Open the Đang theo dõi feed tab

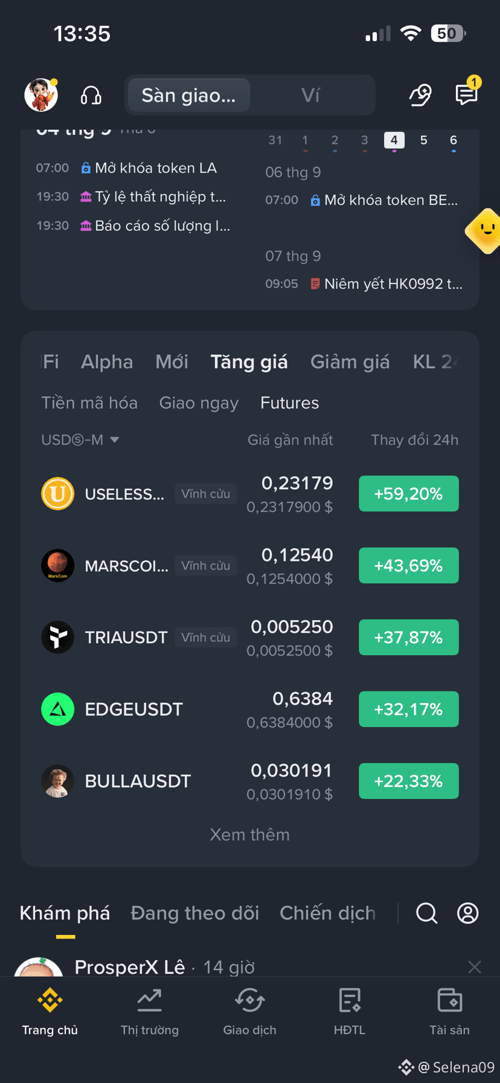pyautogui.click(x=194, y=913)
